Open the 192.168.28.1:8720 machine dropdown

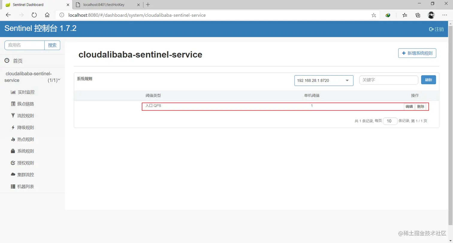pyautogui.click(x=324, y=80)
